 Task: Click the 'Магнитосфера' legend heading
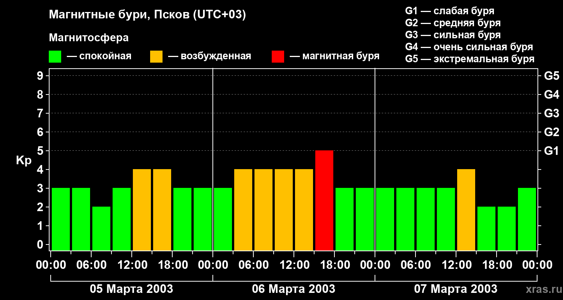coord(89,38)
